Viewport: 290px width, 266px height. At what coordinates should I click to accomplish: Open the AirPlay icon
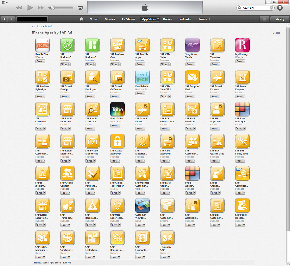pos(80,8)
